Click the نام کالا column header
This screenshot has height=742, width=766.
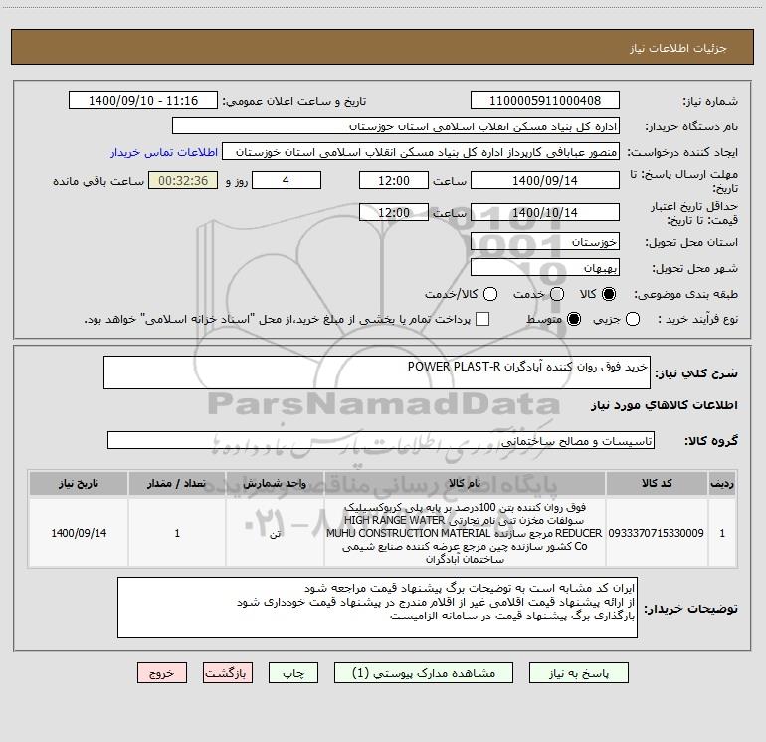[x=465, y=483]
